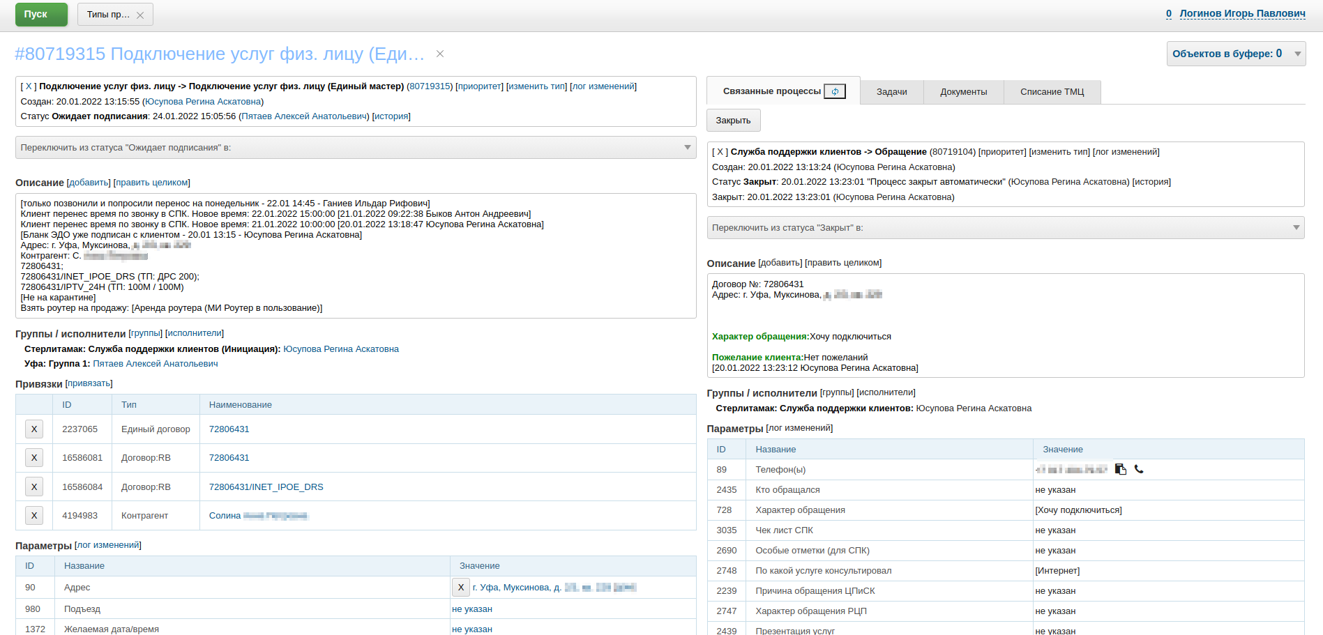Viewport: 1323px width, 635px height.
Task: Click the notifications counter 0 link
Action: click(1169, 13)
